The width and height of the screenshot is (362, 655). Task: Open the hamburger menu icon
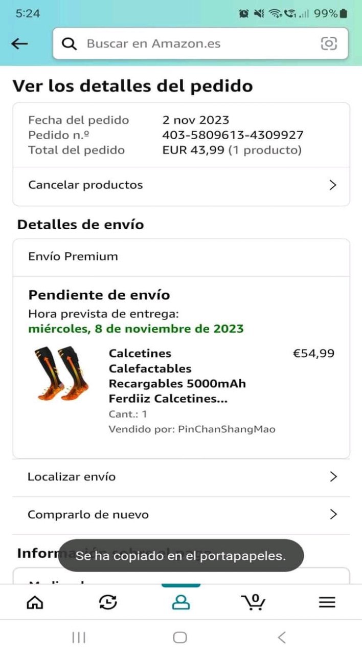(x=327, y=602)
